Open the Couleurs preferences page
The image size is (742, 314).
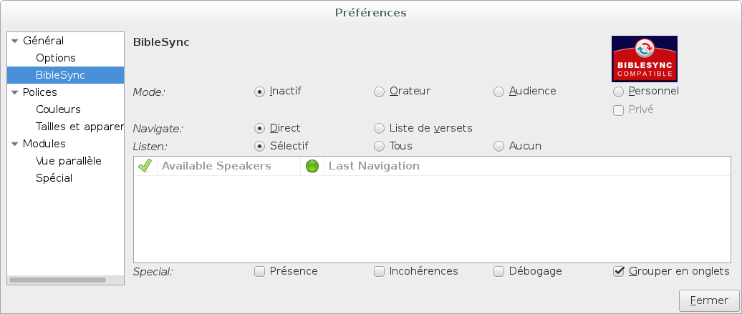pos(58,109)
